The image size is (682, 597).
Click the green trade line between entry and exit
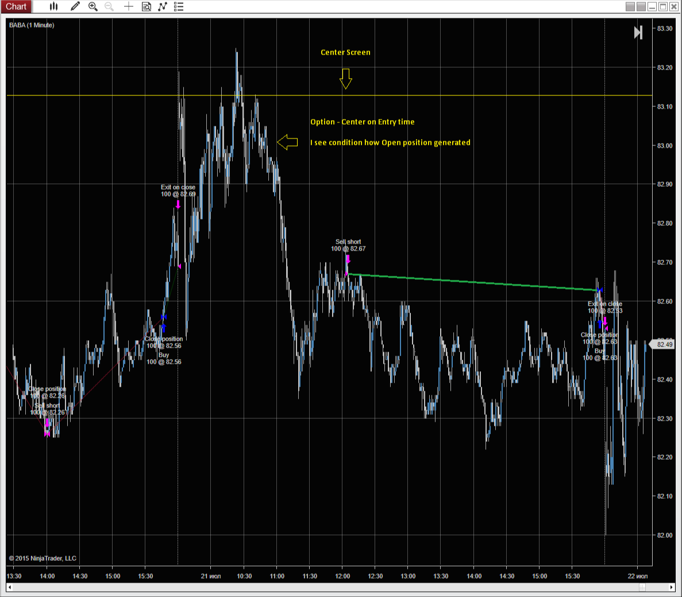pyautogui.click(x=473, y=282)
